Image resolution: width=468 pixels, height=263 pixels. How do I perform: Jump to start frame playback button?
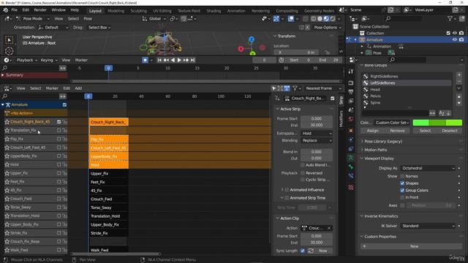point(159,60)
